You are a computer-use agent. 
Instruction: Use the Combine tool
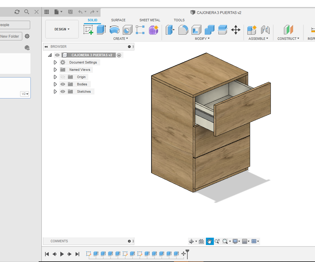[x=209, y=29]
